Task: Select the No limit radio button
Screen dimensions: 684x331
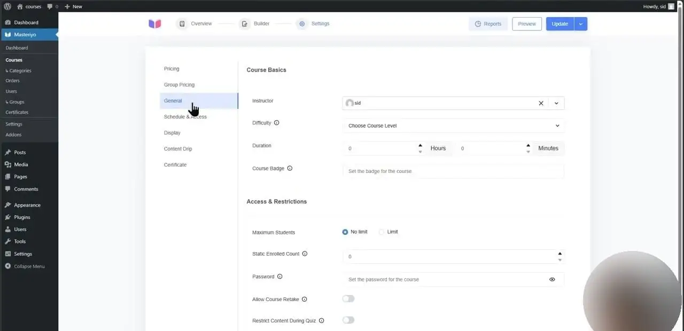Action: click(x=345, y=232)
